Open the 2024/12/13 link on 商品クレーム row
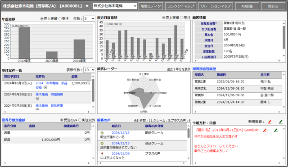 (x=121, y=143)
